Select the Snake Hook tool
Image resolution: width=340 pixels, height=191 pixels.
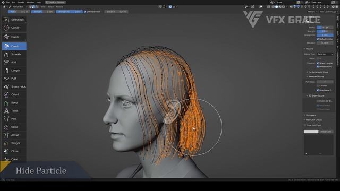coord(14,86)
